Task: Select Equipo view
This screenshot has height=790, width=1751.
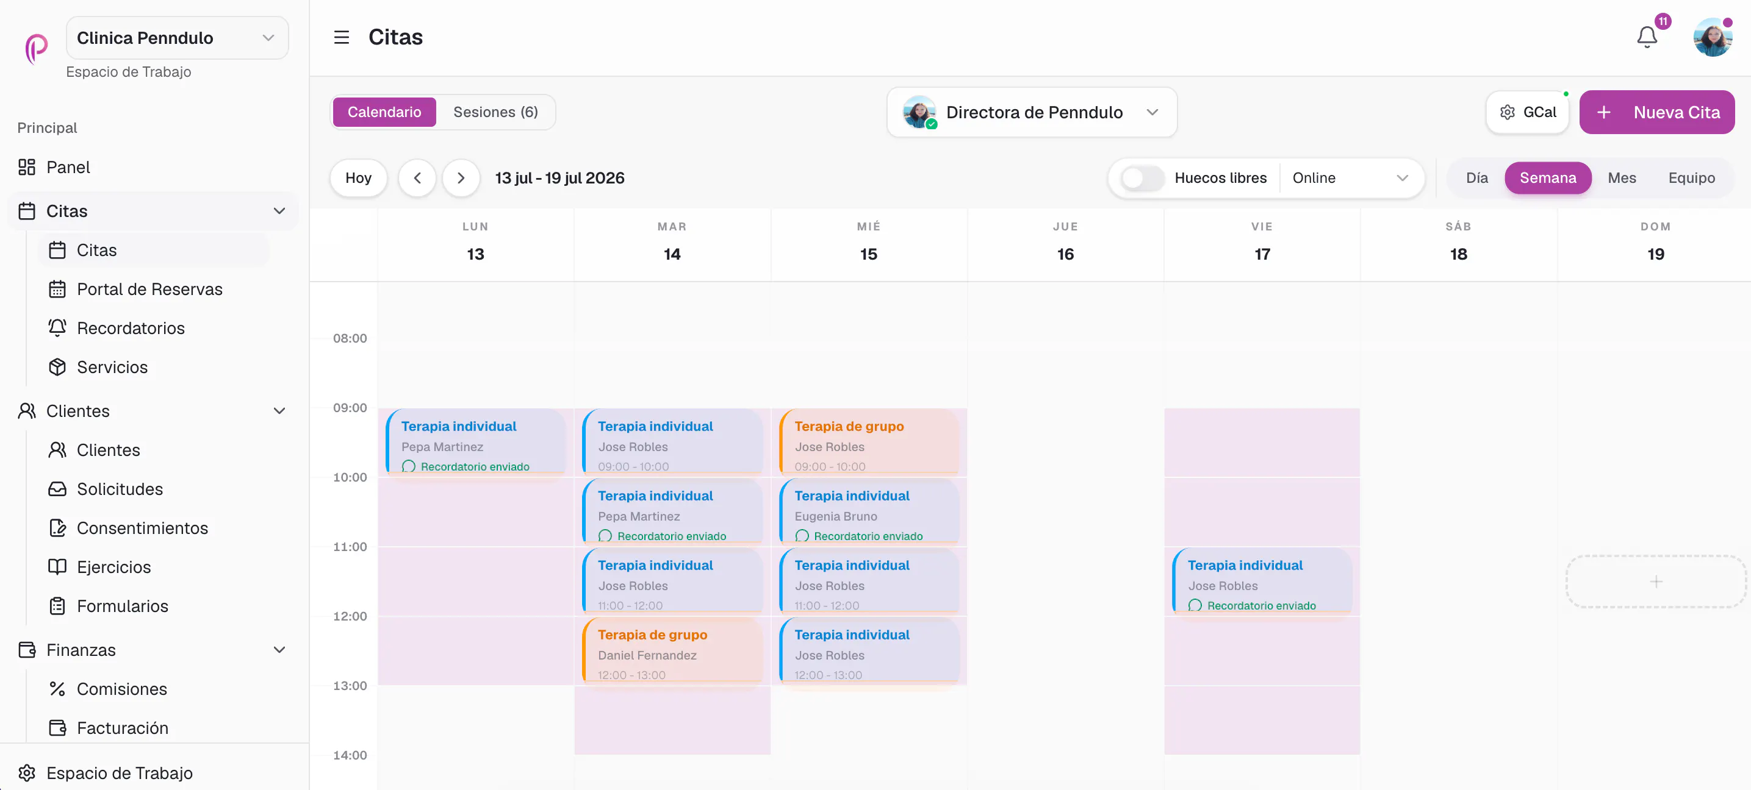Action: (x=1691, y=178)
